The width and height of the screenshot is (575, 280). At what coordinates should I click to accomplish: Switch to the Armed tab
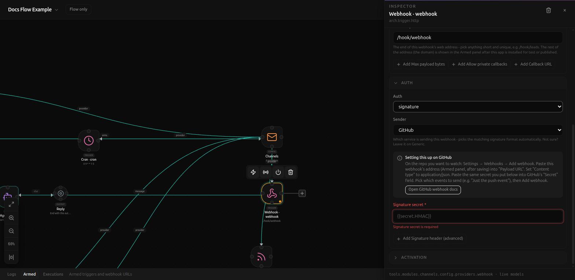click(x=29, y=274)
